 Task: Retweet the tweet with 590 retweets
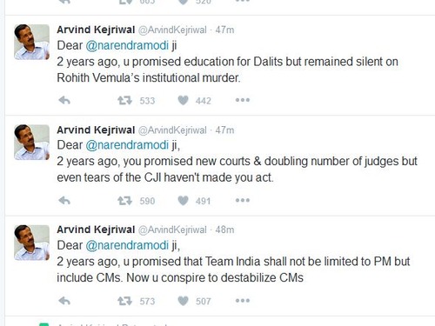pyautogui.click(x=124, y=201)
